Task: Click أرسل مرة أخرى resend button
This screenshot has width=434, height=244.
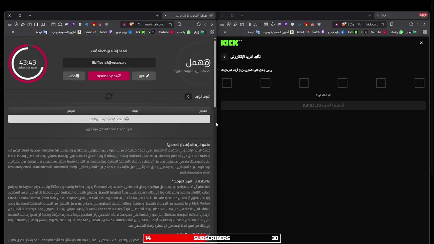Action: [323, 105]
